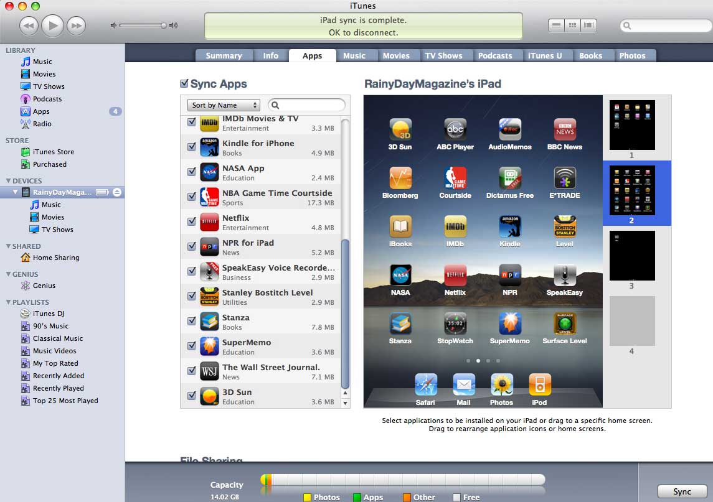Uncheck The Wall Street Journal checkbox

192,371
